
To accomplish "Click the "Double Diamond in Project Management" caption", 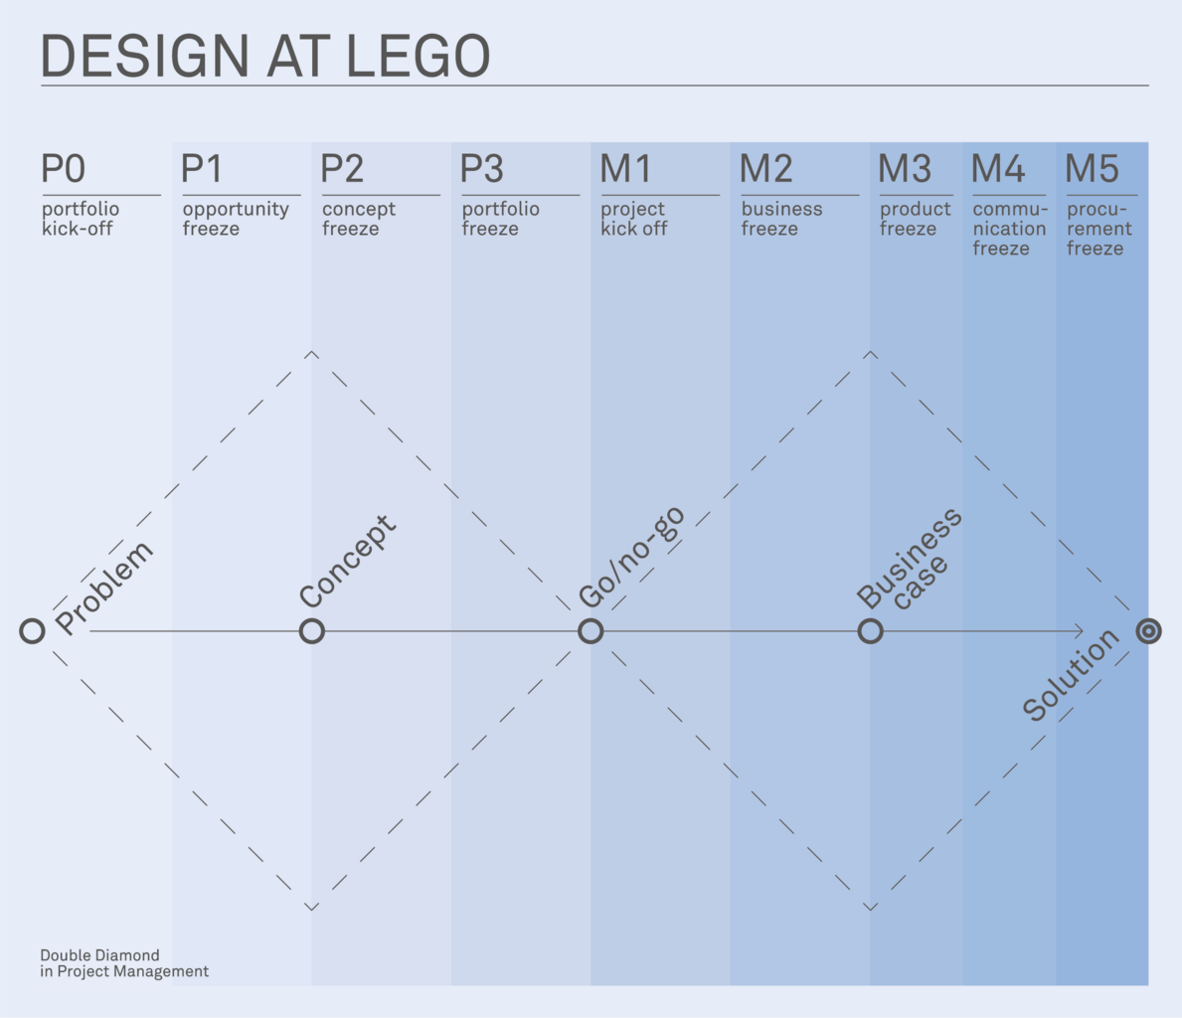I will pos(124,963).
